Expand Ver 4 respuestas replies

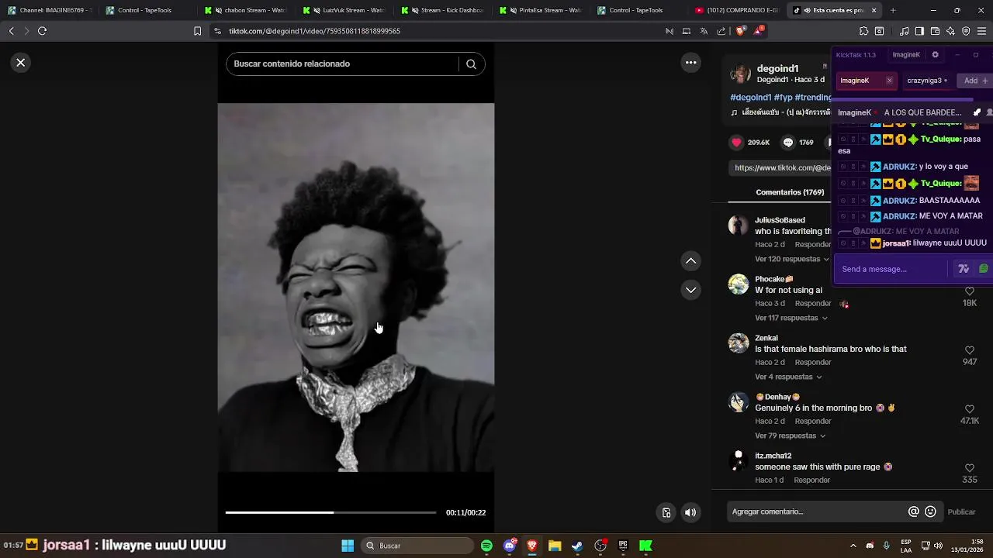[x=788, y=377]
